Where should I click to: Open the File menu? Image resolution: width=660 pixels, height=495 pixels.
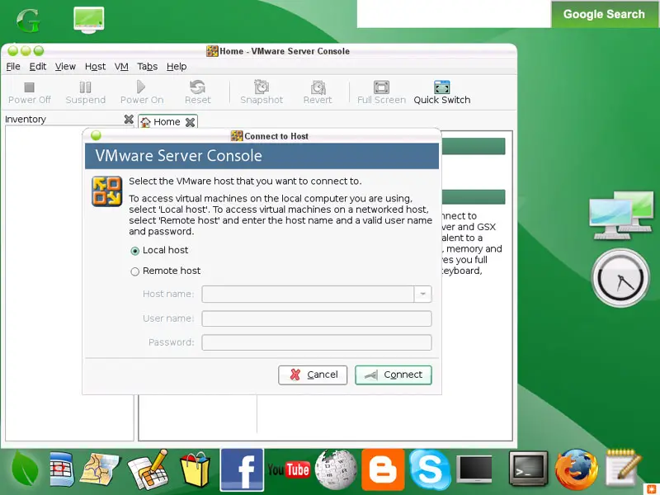[13, 67]
